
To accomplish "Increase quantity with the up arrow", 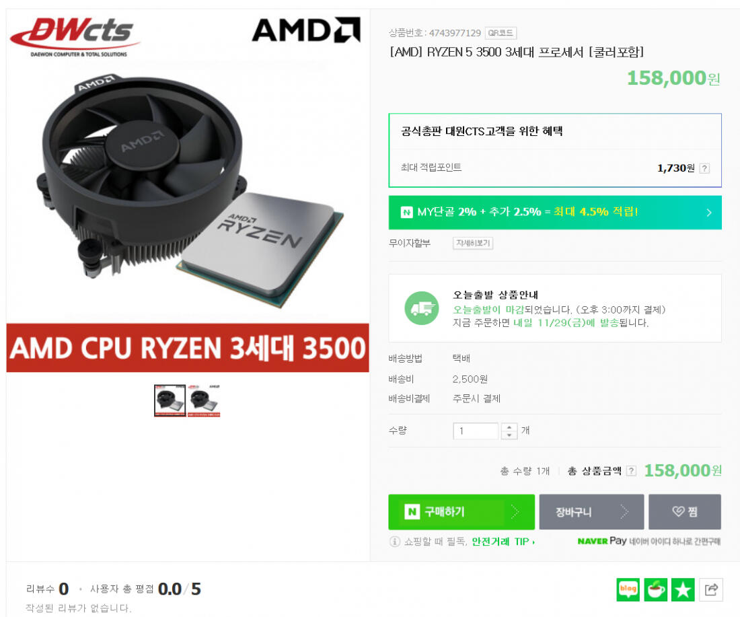I will pos(509,427).
